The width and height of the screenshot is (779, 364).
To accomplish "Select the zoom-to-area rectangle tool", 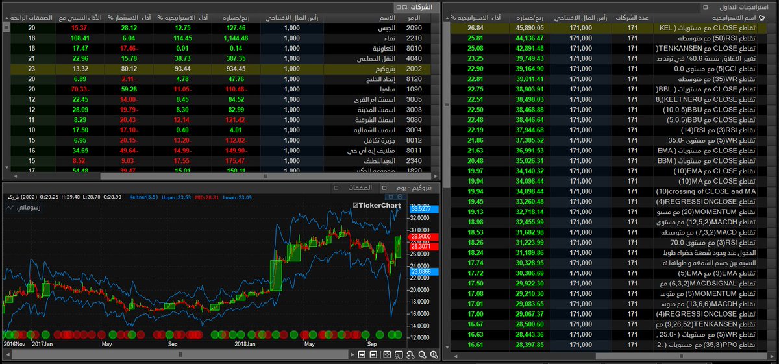I will point(399,355).
